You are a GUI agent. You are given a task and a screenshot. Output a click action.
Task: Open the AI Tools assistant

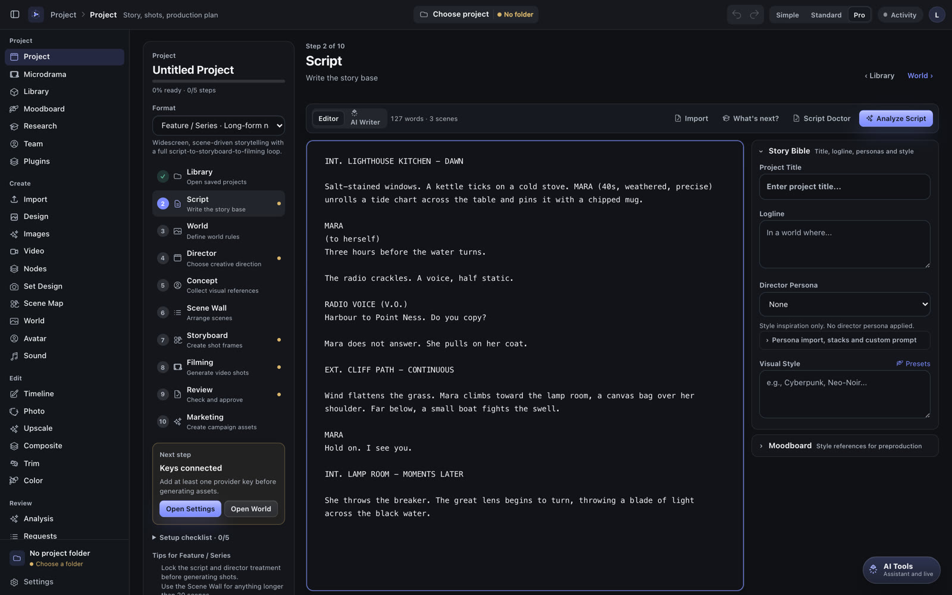(901, 570)
